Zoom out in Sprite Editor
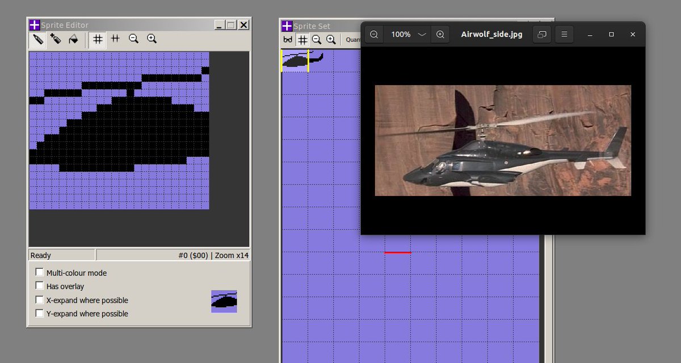Viewport: 681px width, 363px height. [133, 39]
